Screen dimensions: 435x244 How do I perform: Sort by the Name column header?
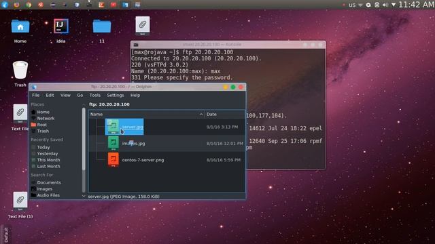(146, 115)
